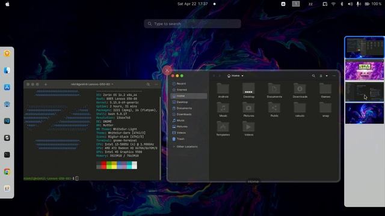Click new tab plus button in Terminal
Image resolution: width=385 pixels, height=216 pixels.
(x=46, y=84)
